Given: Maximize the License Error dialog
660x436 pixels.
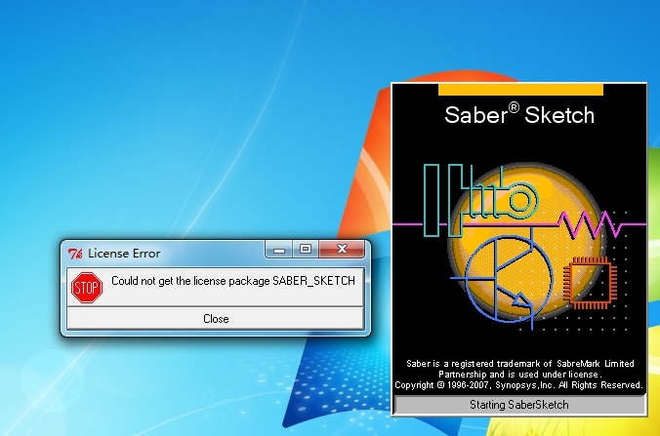Looking at the screenshot, I should pos(306,250).
